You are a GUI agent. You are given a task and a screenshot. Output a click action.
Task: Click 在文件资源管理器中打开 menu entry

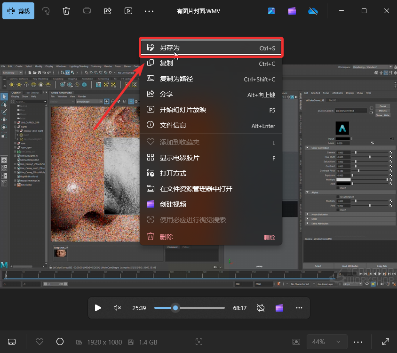pos(211,189)
